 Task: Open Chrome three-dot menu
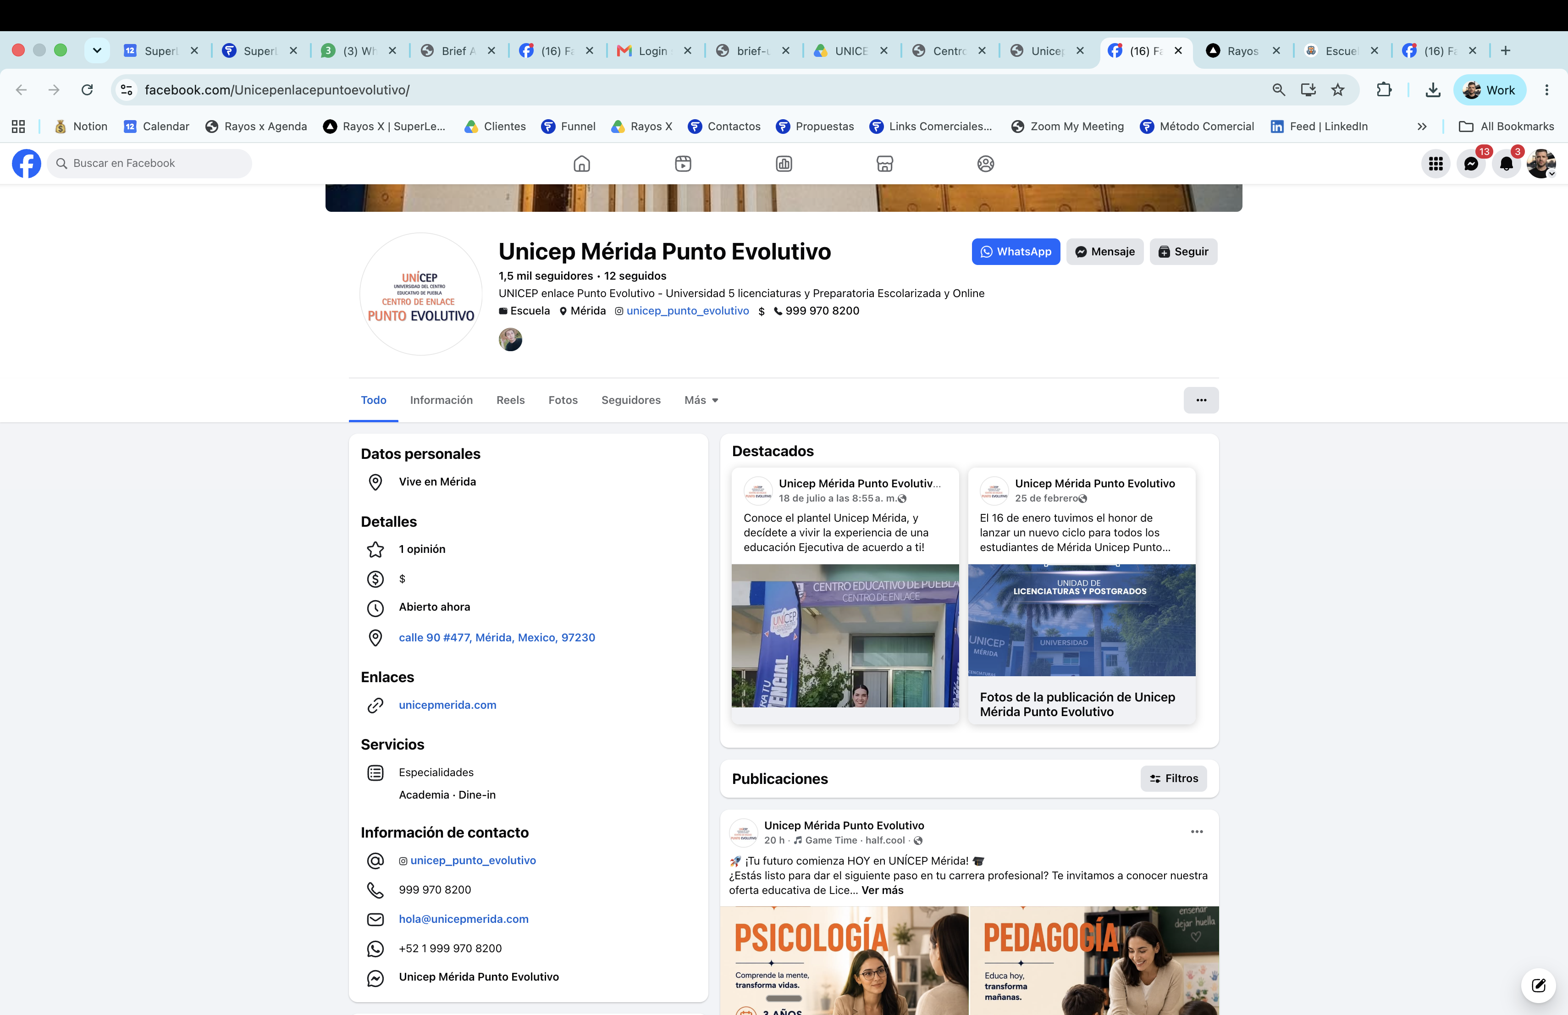coord(1546,89)
